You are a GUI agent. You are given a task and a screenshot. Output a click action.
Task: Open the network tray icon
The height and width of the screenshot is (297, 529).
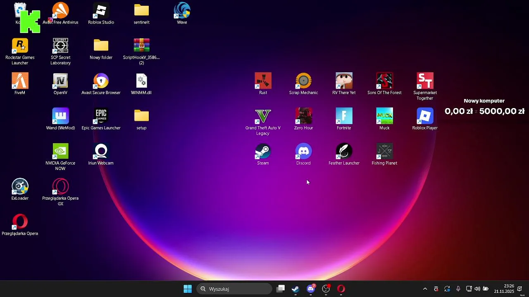click(469, 289)
